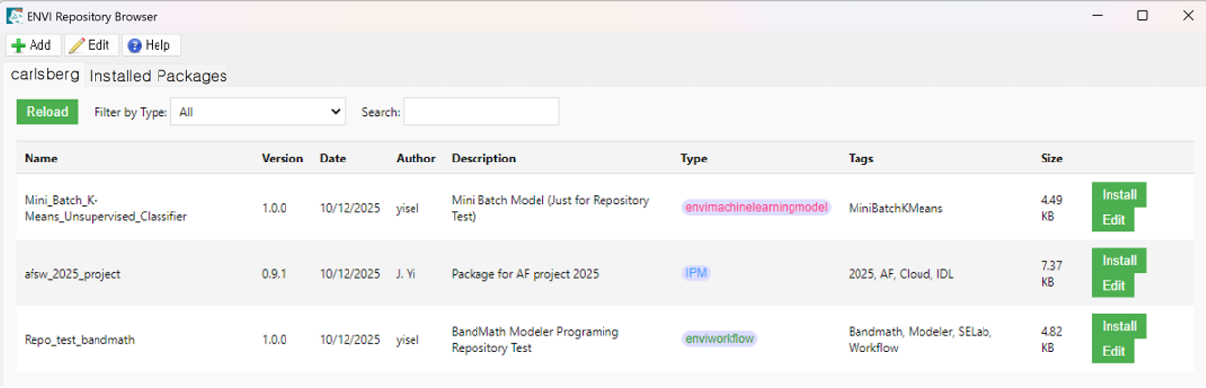Screen dimensions: 1206x388
Task: Edit the Mini_Batch_K-Means package entry
Action: click(x=1113, y=220)
